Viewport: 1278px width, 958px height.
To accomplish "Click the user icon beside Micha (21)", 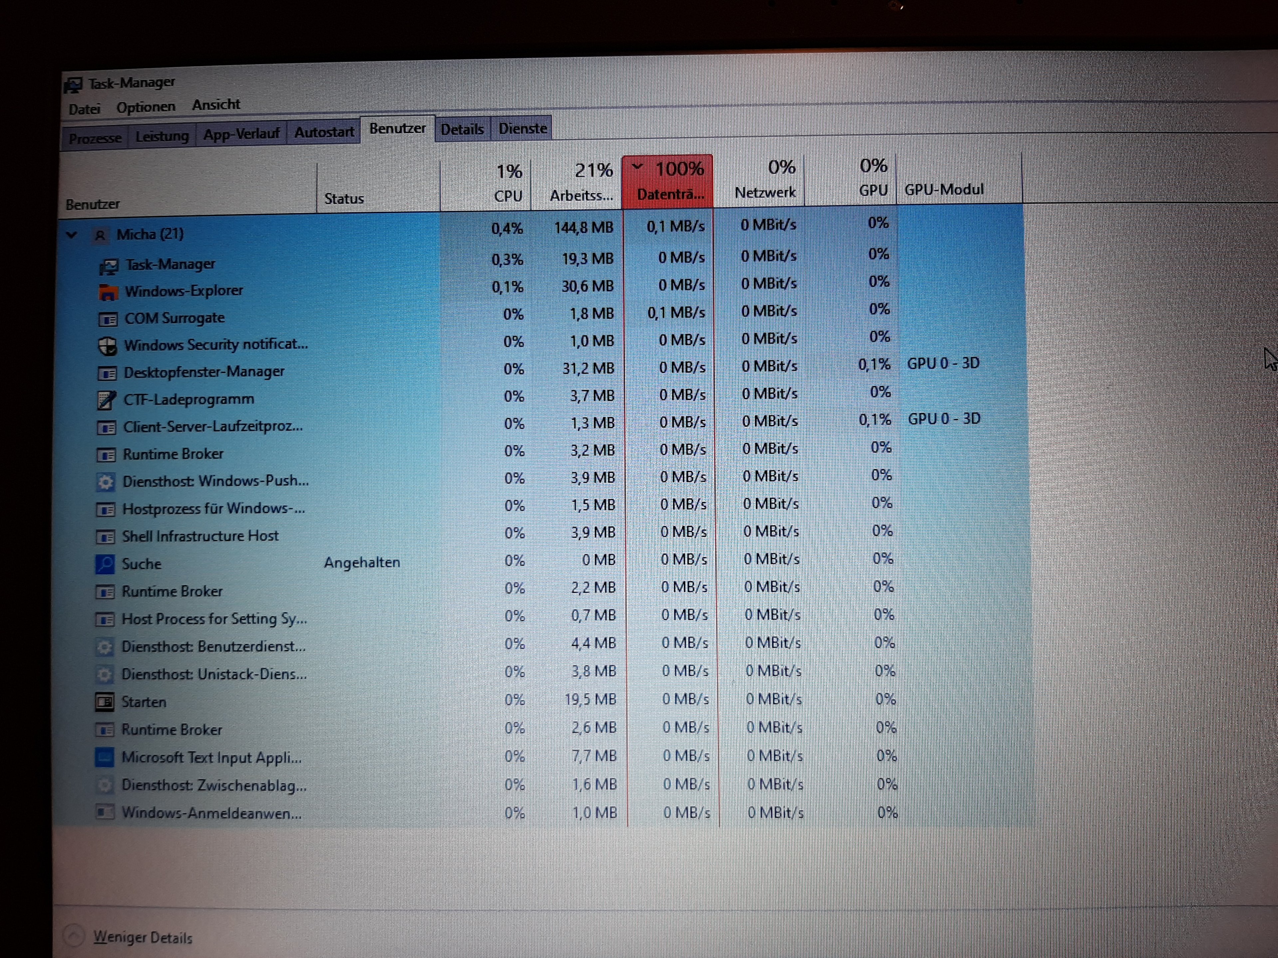I will (100, 235).
